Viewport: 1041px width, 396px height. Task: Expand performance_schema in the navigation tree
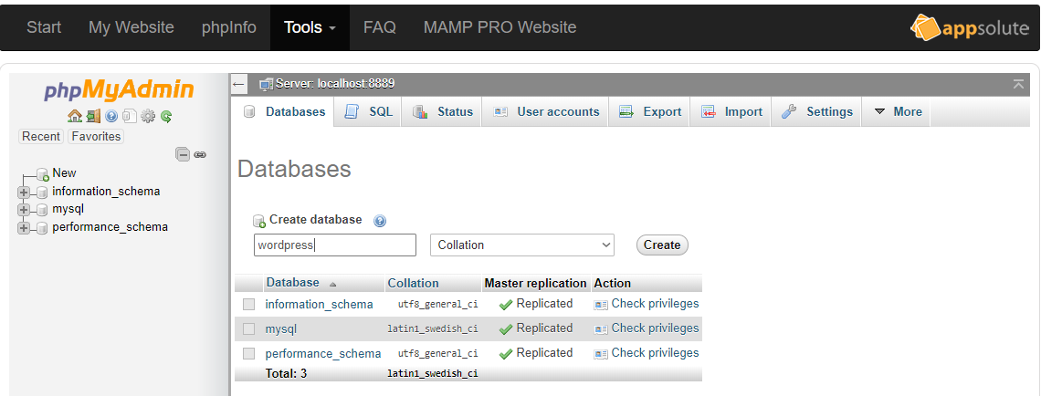(x=24, y=228)
